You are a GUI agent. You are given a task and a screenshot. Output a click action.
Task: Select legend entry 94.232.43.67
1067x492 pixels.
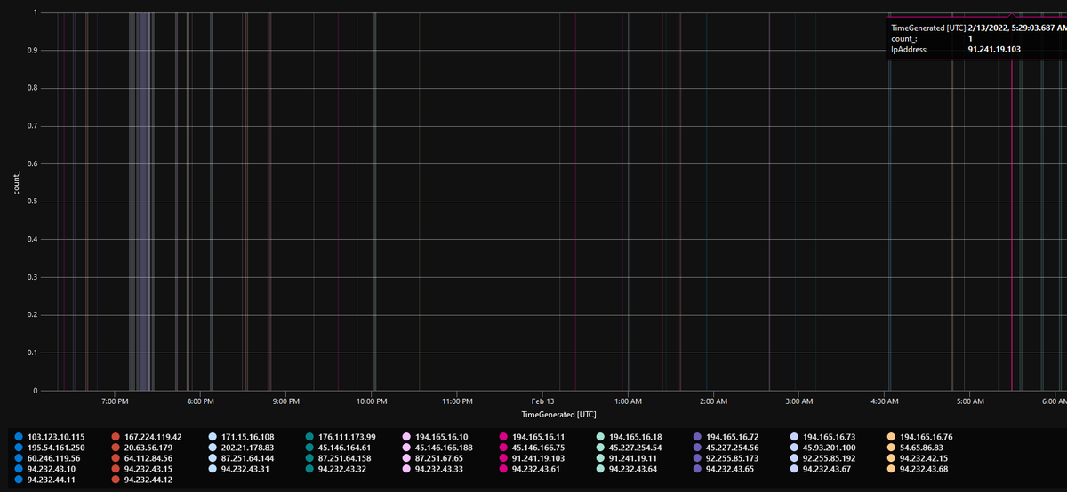(x=820, y=469)
